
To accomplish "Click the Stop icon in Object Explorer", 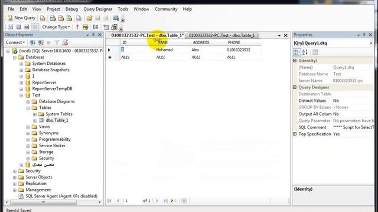I will pos(48,42).
